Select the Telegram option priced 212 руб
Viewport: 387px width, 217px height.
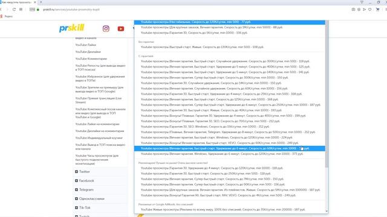pos(230,132)
